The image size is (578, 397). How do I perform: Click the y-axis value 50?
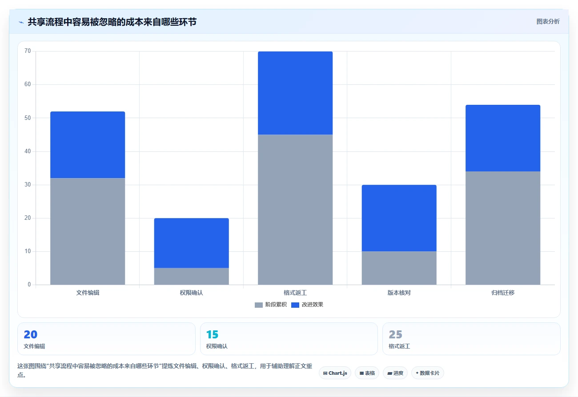tap(28, 118)
